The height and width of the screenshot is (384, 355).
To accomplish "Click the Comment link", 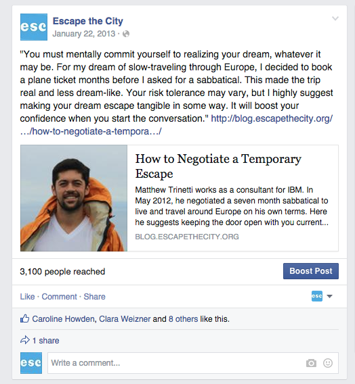I will click(60, 297).
